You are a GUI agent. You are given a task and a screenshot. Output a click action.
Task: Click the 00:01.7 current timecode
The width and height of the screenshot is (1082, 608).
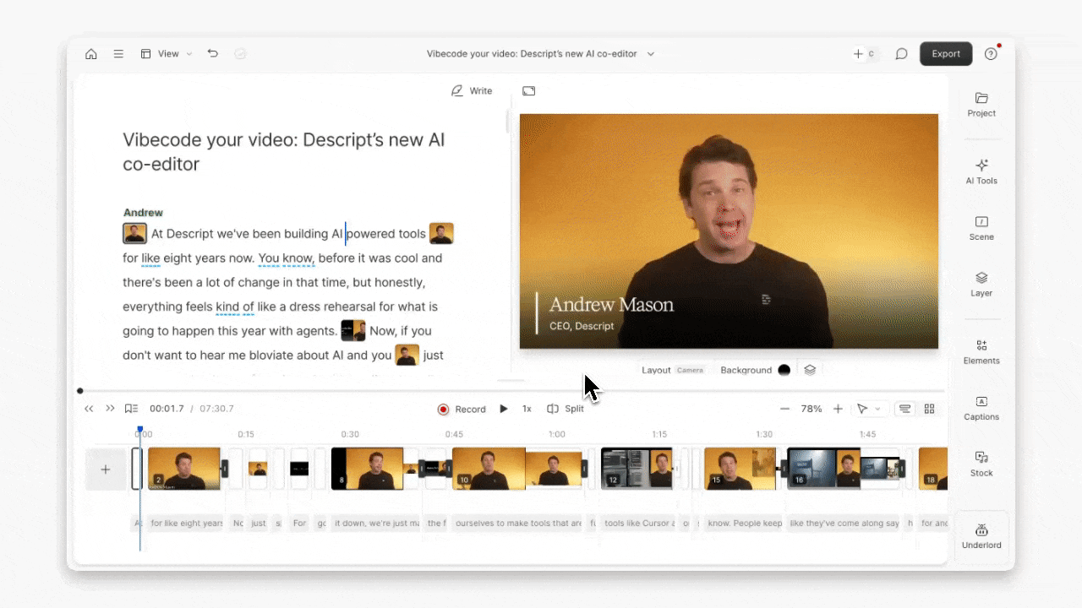167,409
